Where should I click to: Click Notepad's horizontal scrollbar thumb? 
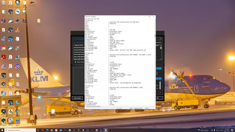tap(93, 106)
